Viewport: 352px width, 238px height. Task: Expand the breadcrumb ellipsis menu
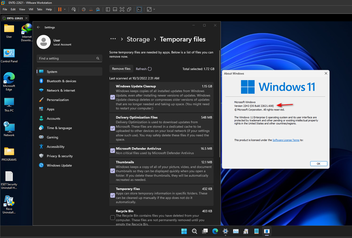(113, 39)
